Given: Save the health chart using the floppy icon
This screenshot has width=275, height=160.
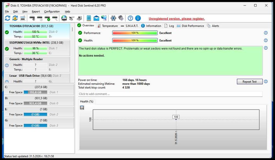Looking at the screenshot, I should [x=82, y=107].
